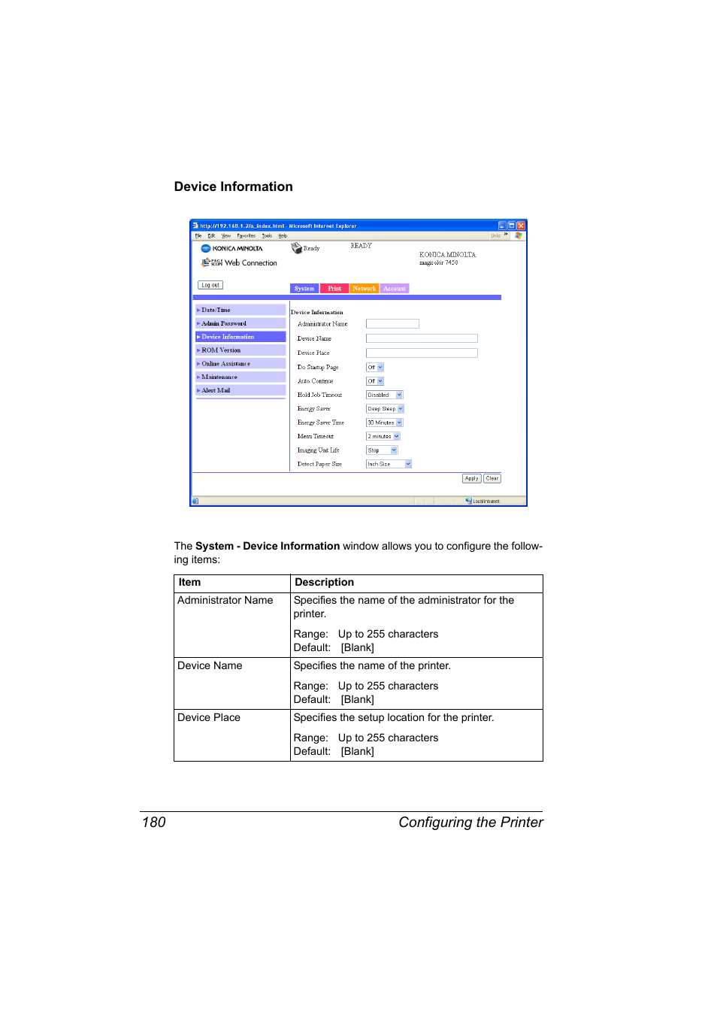Open the ROM Version page link
Image resolution: width=717 pixels, height=1015 pixels.
click(x=241, y=350)
